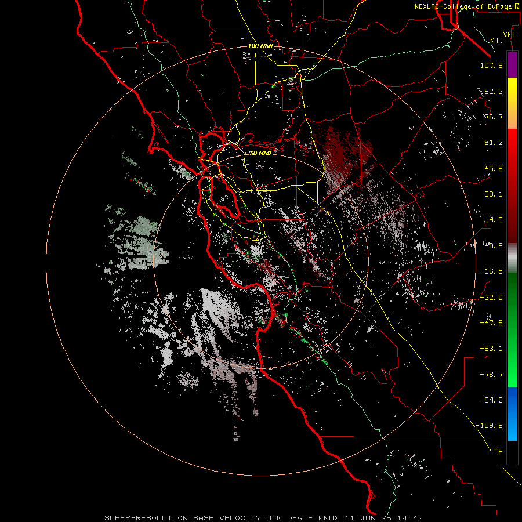This screenshot has height=522, width=522.
Task: Select the 76.7 legend value
Action: (x=494, y=117)
